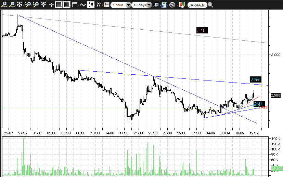Click the horizontal zoom out magnifier
The image size is (283, 177).
coord(12,5)
